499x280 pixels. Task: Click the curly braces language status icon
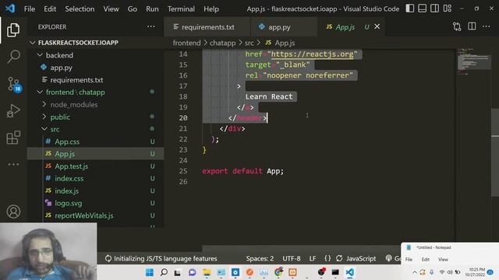[327, 258]
